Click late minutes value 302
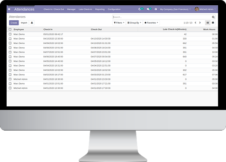Screen dimensions: 226x162 185,70
